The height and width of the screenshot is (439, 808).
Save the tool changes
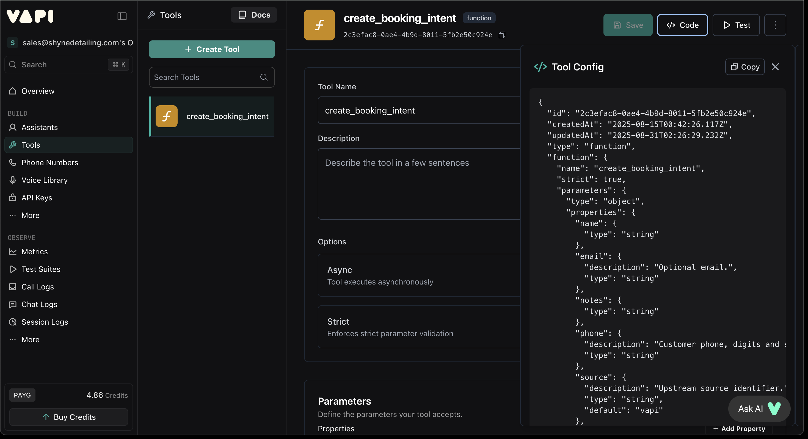(x=628, y=25)
